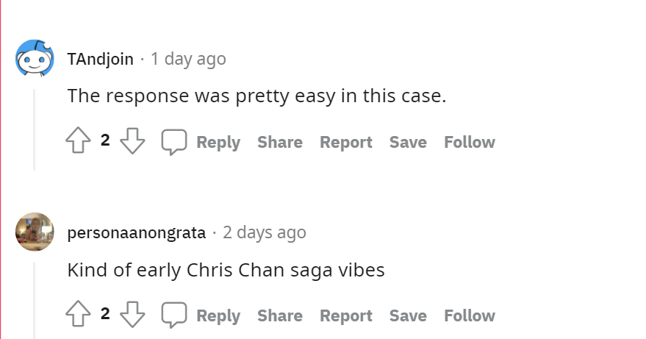The height and width of the screenshot is (339, 646).
Task: Upvote personaanongrata's comment
Action: click(78, 314)
